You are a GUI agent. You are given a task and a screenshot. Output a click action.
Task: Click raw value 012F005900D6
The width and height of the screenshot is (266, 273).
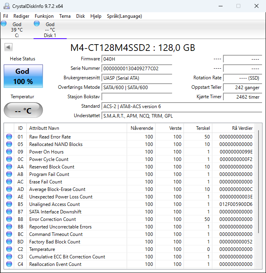click(x=236, y=204)
